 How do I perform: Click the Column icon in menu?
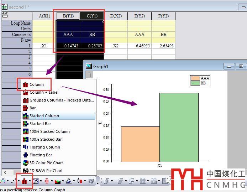26,84
